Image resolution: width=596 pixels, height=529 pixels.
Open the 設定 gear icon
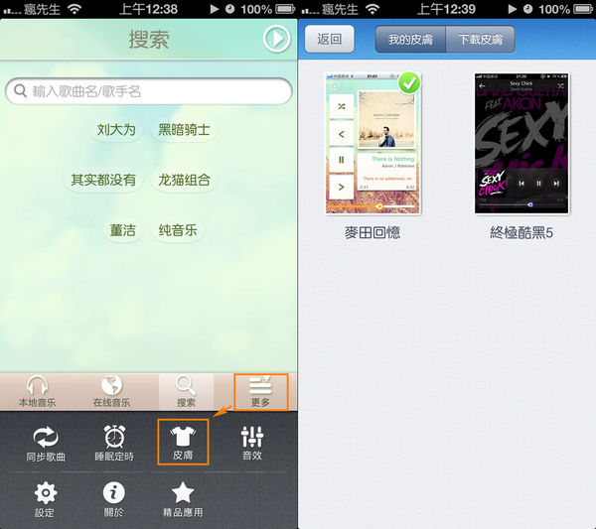tap(46, 499)
